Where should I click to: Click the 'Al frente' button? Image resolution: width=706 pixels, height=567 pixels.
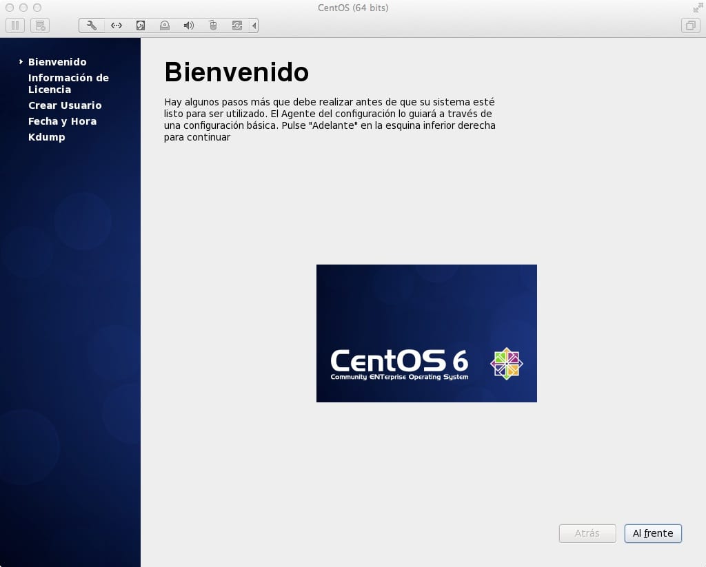[x=652, y=533]
